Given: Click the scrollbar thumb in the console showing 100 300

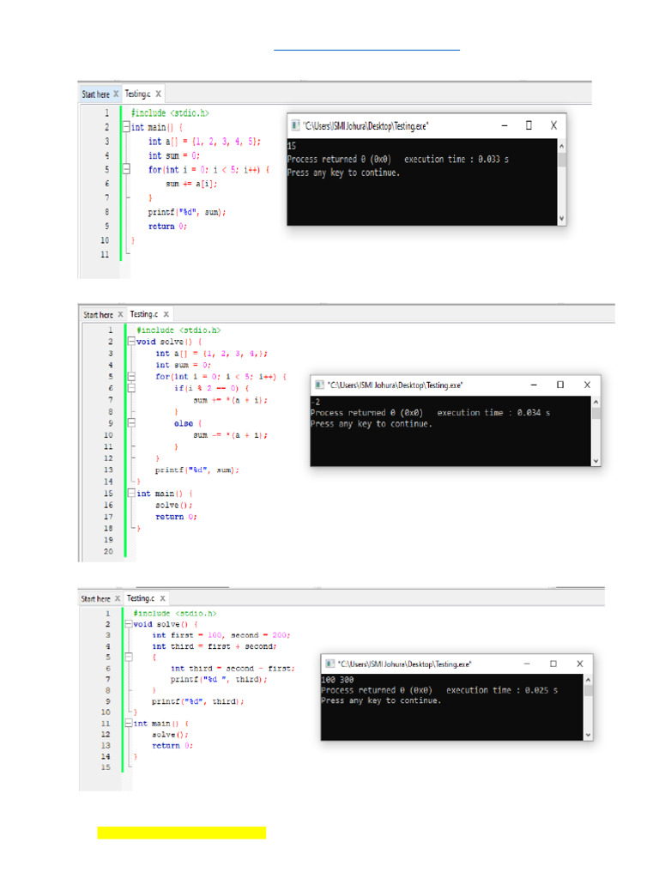Looking at the screenshot, I should click(x=588, y=691).
